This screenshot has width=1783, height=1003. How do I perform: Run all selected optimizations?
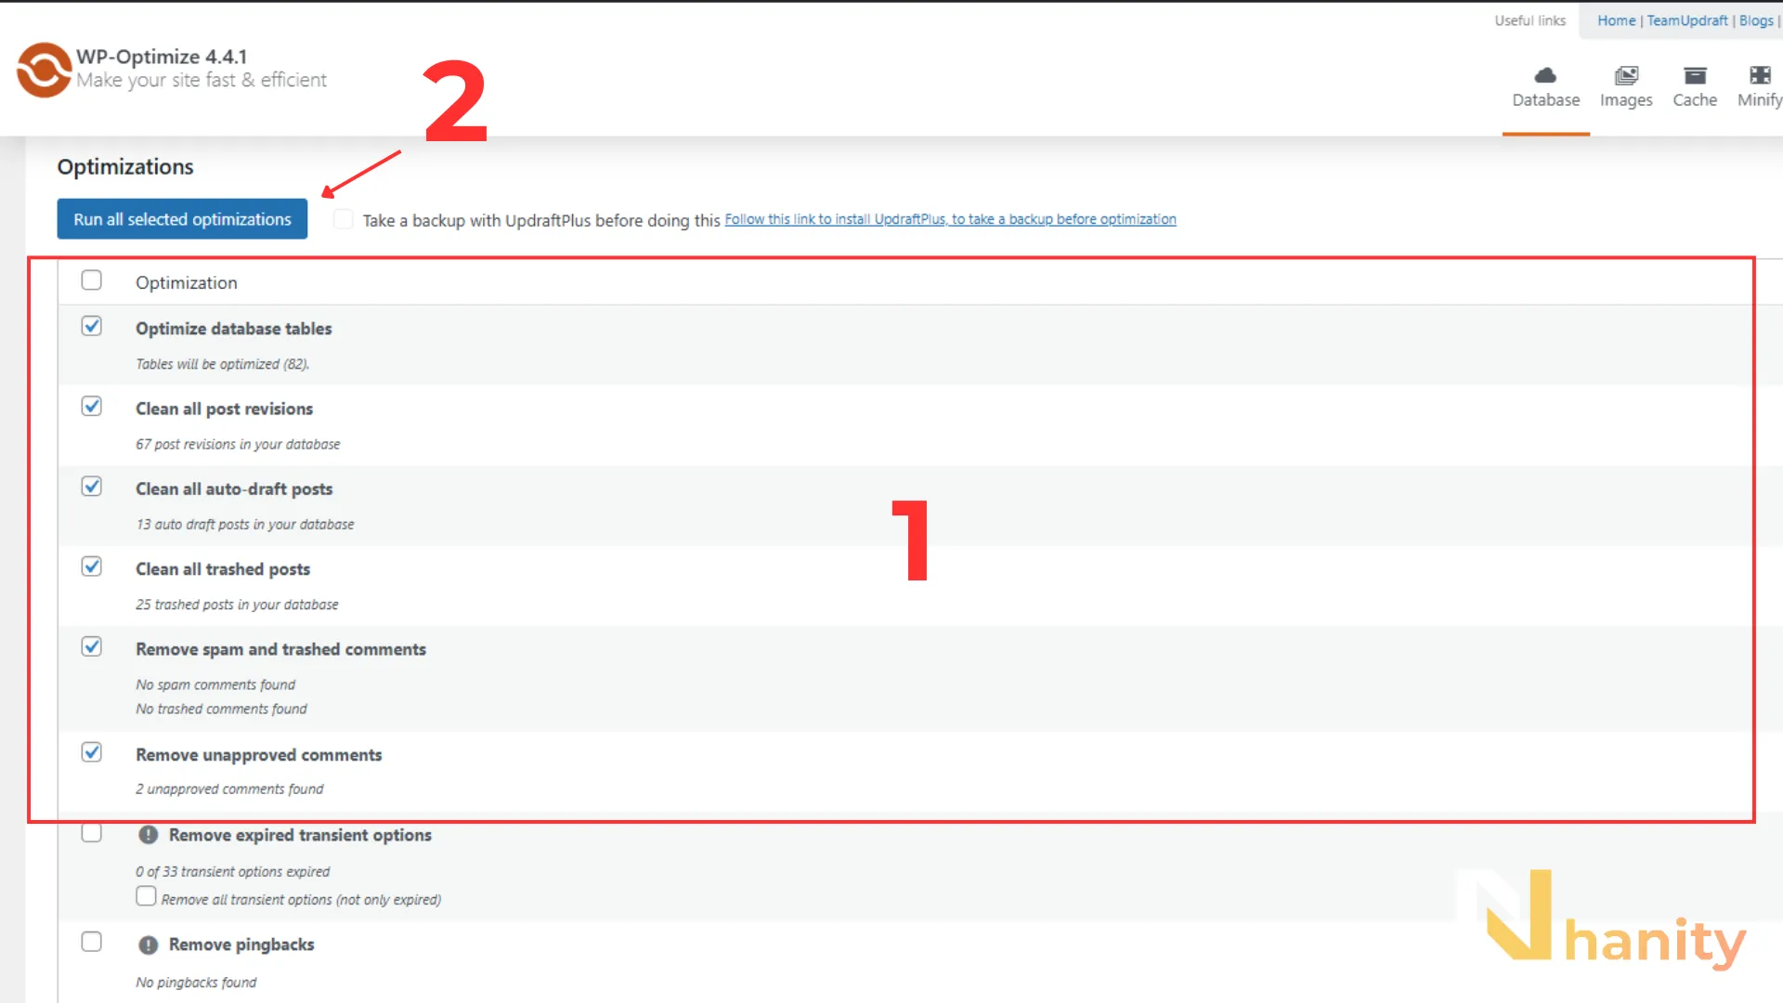[x=182, y=219]
